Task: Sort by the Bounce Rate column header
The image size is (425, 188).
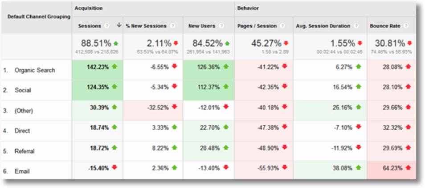Action: (385, 26)
